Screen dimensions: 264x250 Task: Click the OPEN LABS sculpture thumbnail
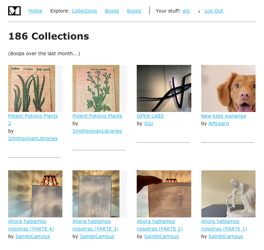point(164,88)
